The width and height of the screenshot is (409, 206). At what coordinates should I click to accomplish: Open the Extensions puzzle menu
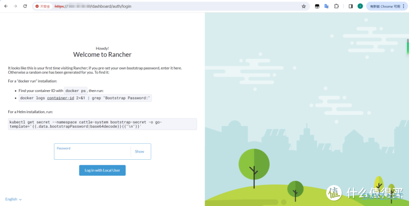coord(336,6)
